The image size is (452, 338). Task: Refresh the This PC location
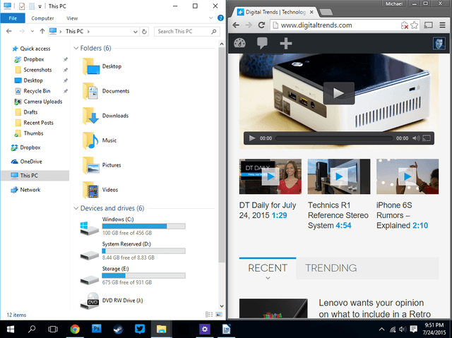click(x=144, y=31)
